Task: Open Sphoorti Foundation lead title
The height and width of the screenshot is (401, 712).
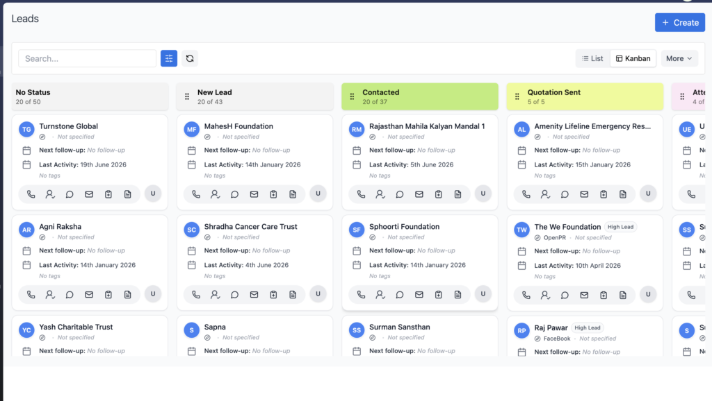Action: (x=404, y=227)
